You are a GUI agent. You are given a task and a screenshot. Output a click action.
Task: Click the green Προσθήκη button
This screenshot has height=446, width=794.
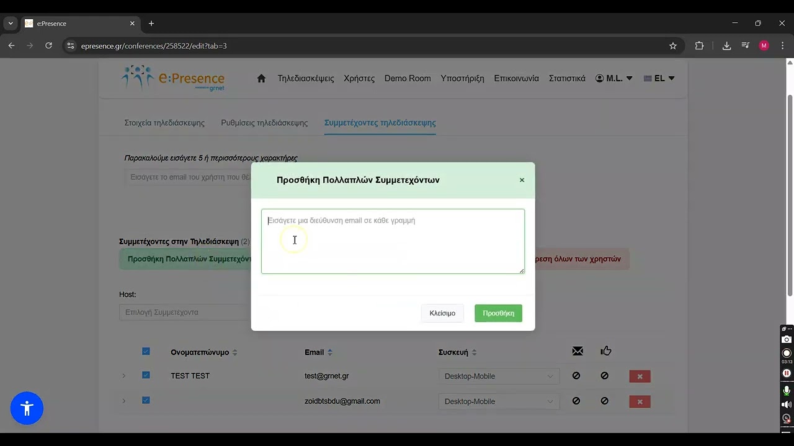pyautogui.click(x=498, y=313)
